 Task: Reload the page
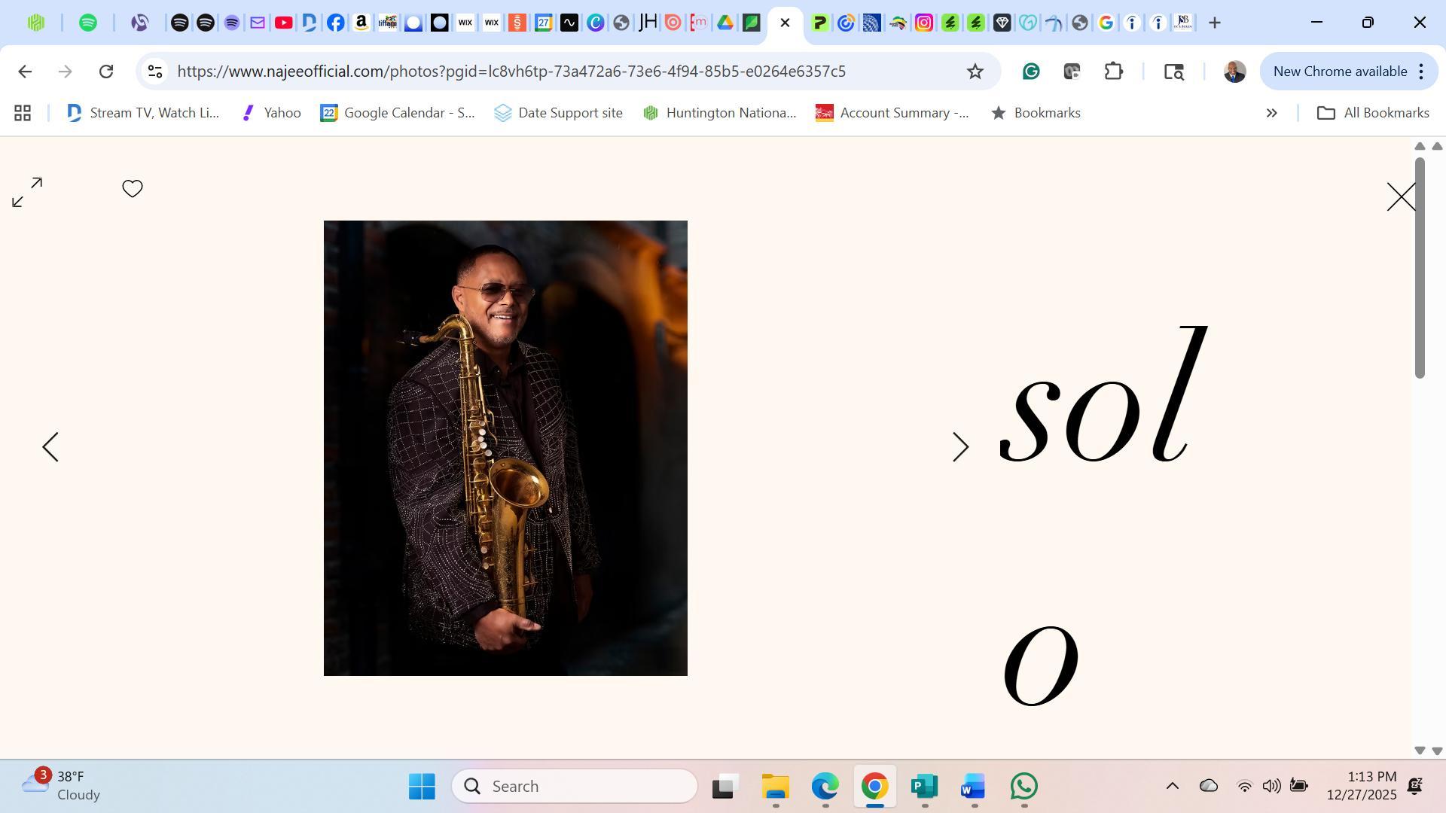pos(106,72)
